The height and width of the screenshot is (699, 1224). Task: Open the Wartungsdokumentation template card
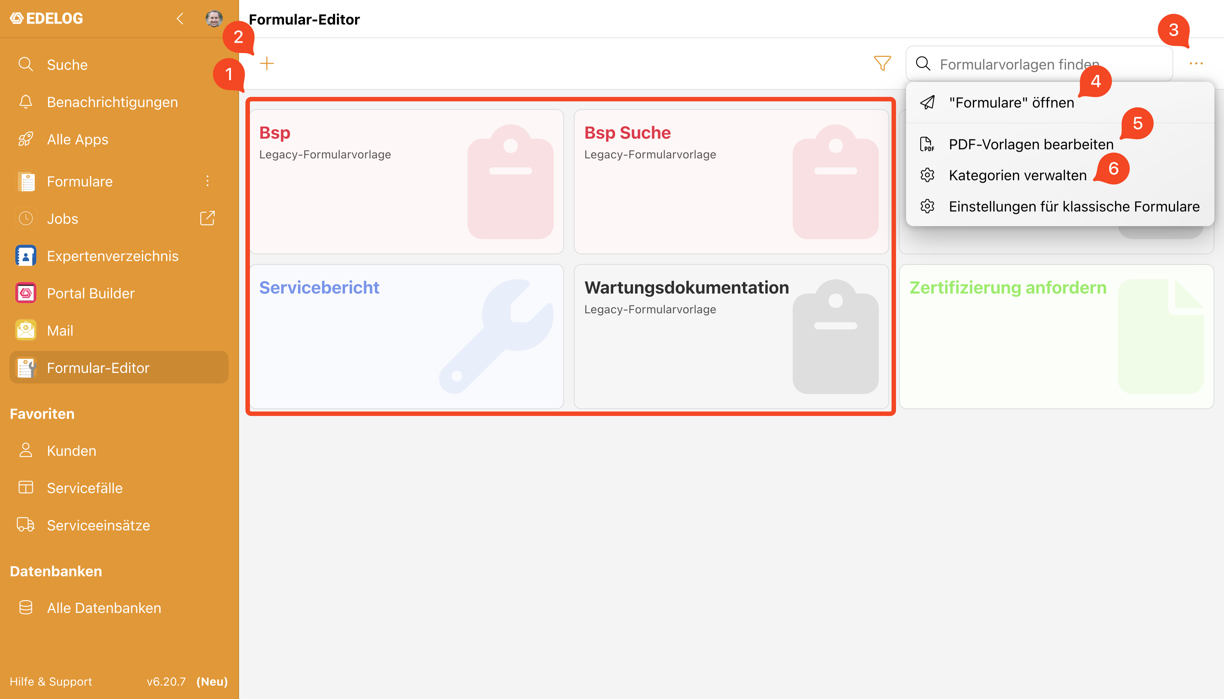(731, 337)
